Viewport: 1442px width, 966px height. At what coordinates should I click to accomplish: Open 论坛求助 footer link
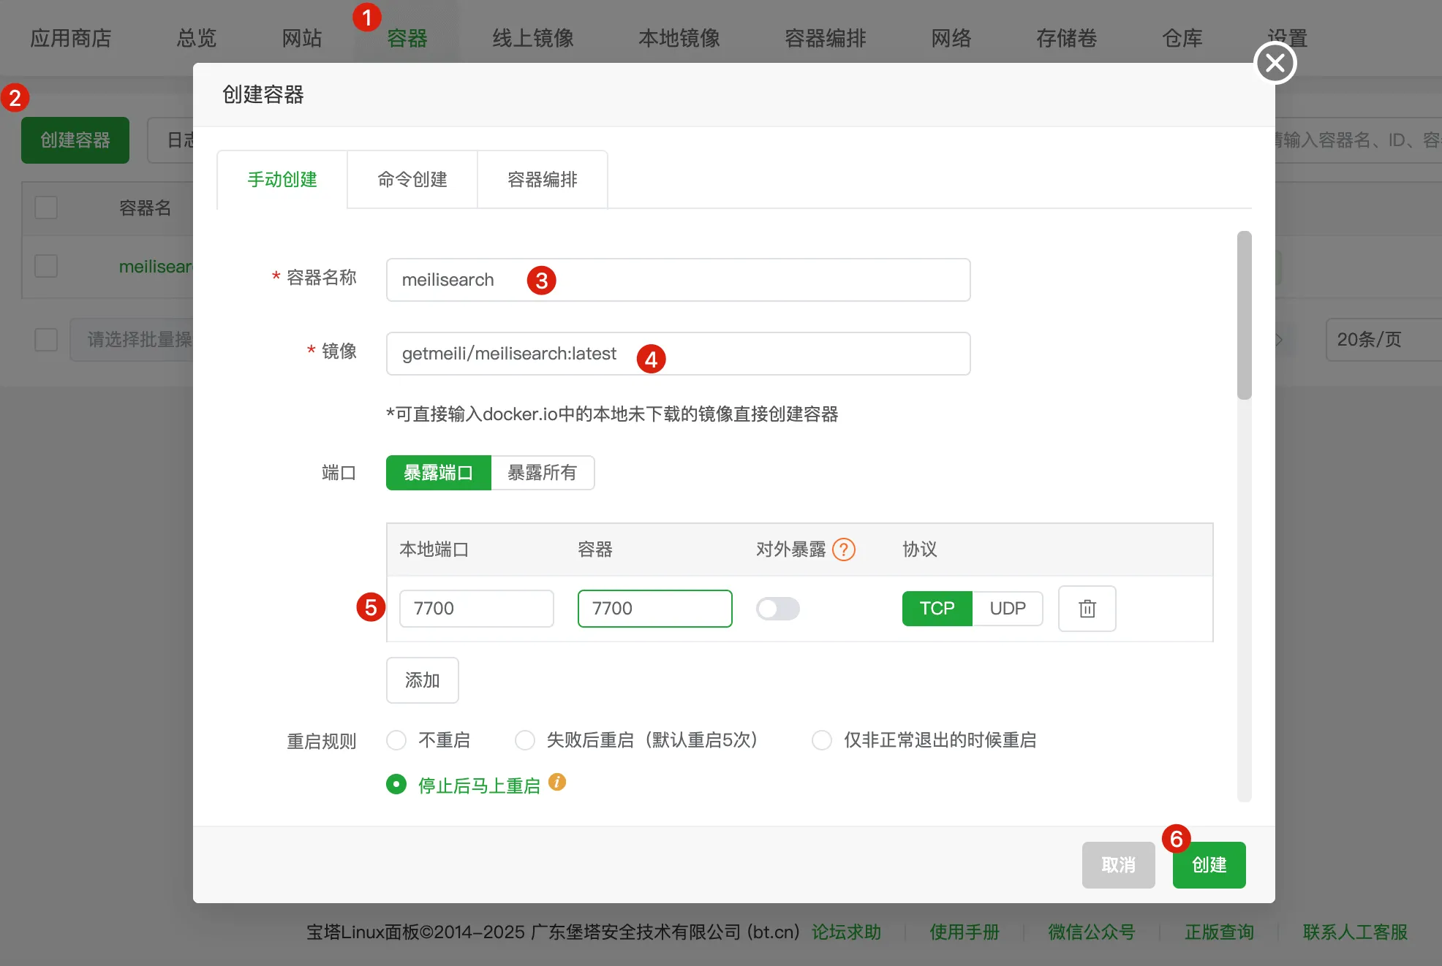pyautogui.click(x=846, y=932)
